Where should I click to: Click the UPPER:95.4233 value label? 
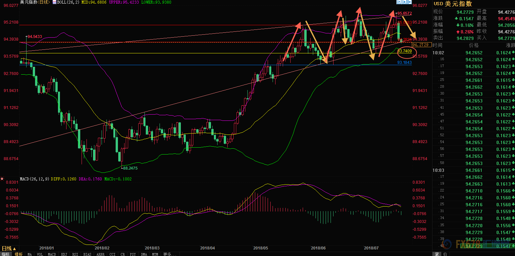pyautogui.click(x=124, y=2)
